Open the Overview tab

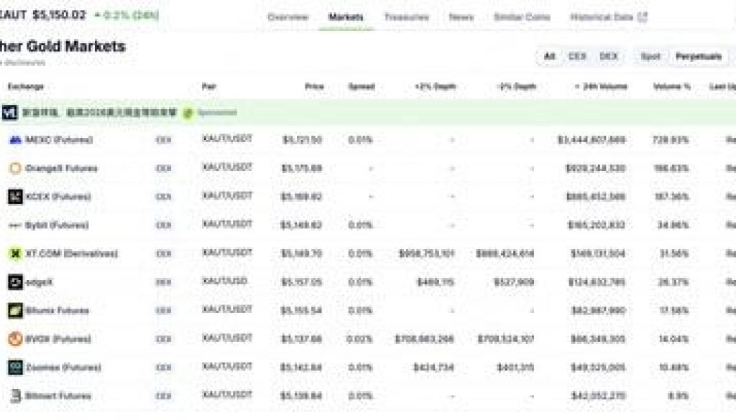click(x=287, y=17)
